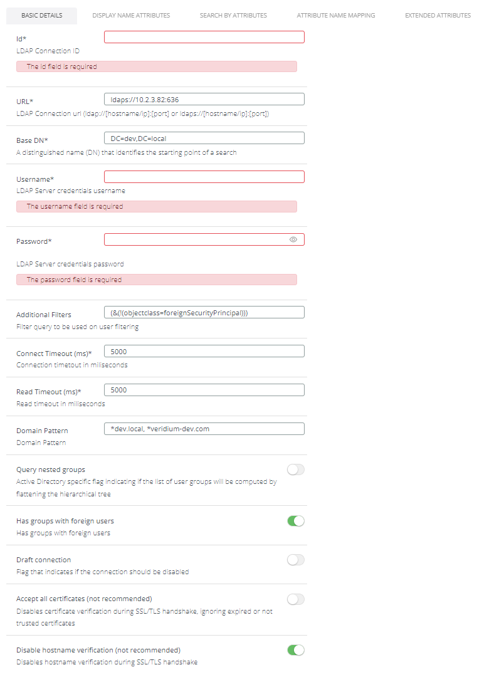Select the Extended Attributes tab

(x=437, y=16)
